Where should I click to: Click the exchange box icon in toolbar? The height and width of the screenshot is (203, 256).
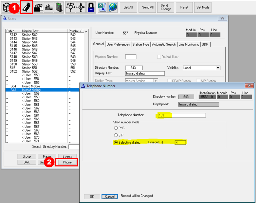8,7
